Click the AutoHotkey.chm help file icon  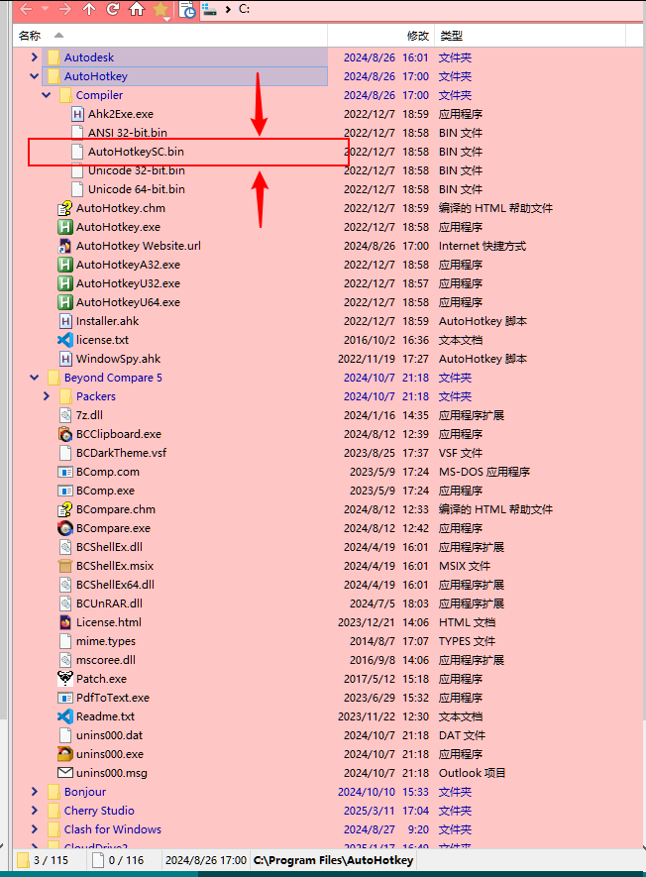pyautogui.click(x=65, y=208)
